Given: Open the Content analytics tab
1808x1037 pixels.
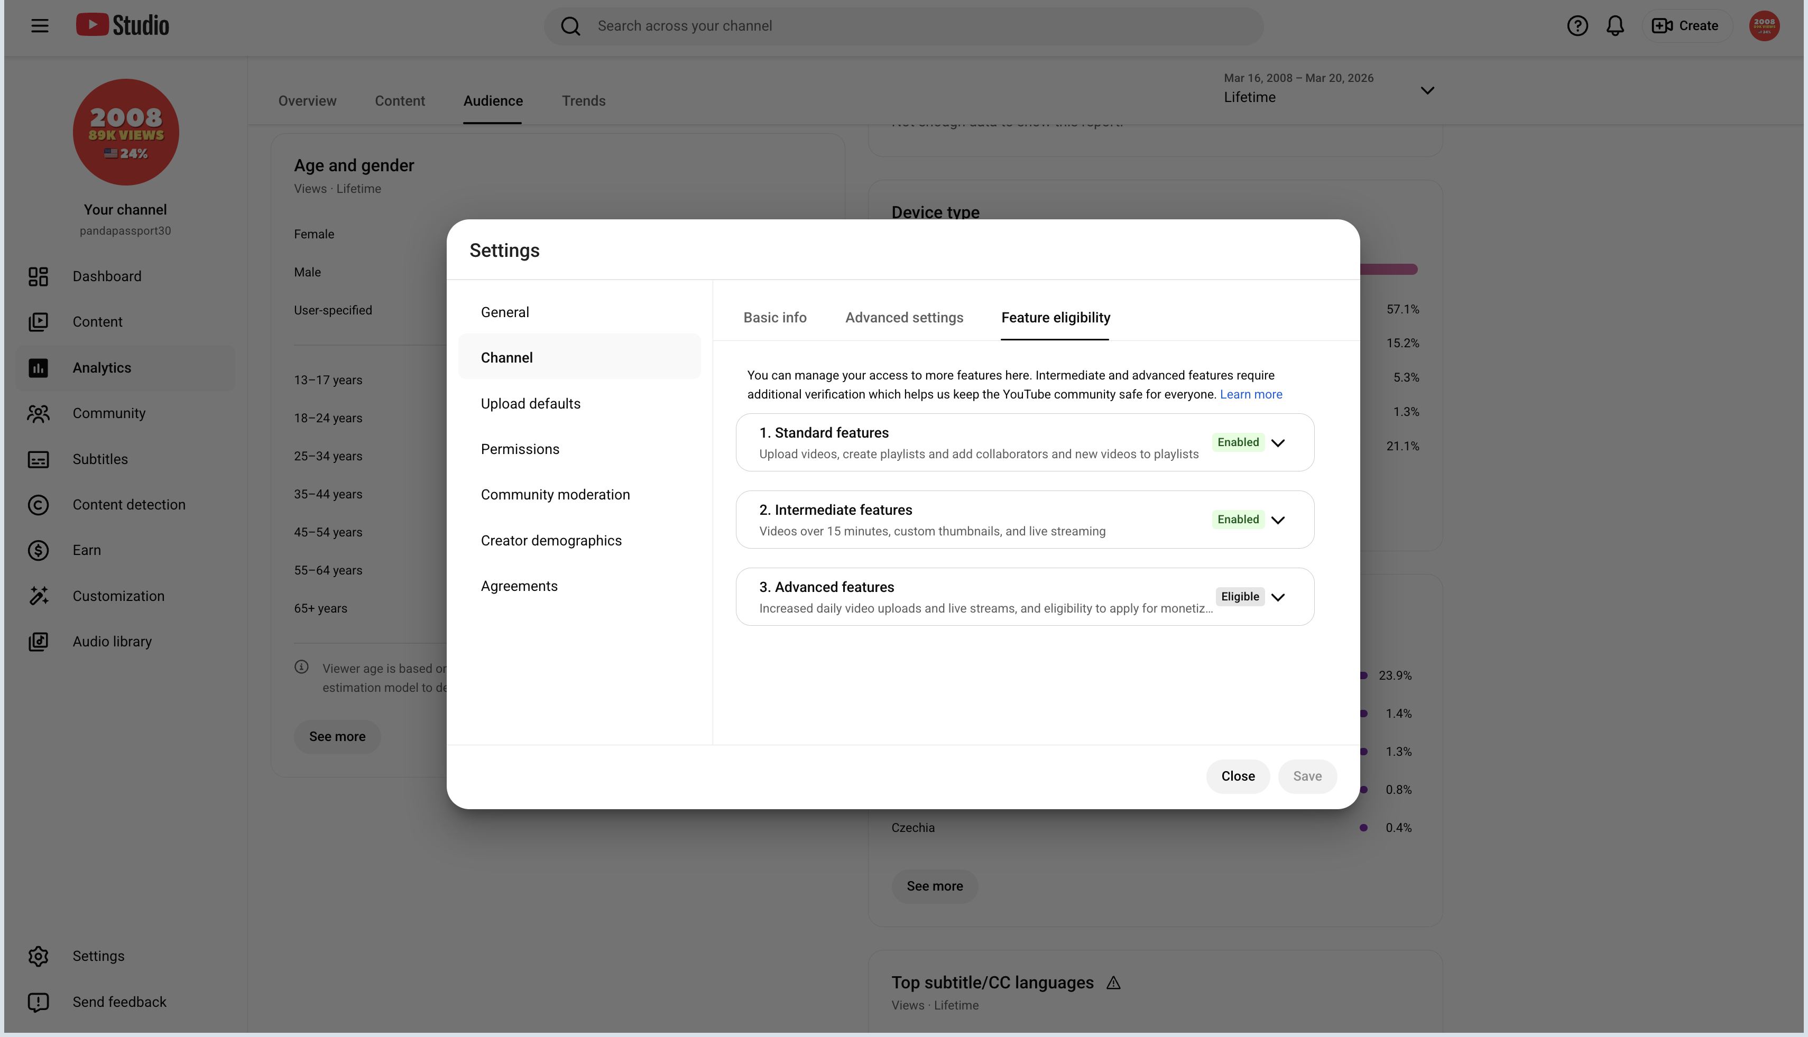Looking at the screenshot, I should (x=400, y=101).
